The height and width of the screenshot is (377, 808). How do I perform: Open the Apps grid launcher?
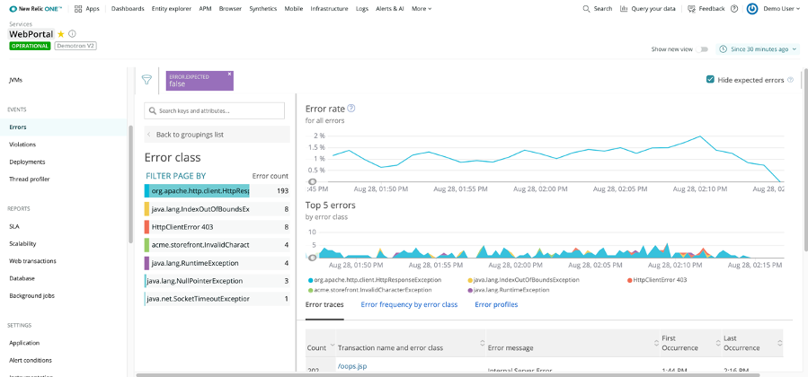point(86,9)
